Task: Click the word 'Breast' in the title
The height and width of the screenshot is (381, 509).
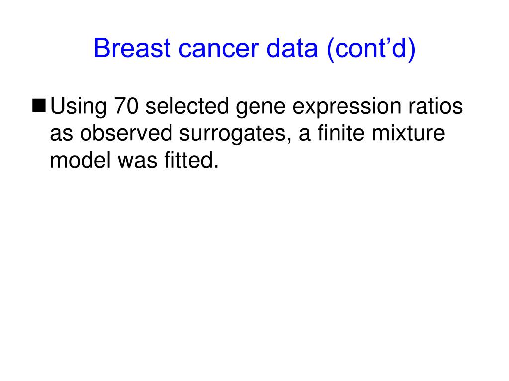Action: [132, 48]
